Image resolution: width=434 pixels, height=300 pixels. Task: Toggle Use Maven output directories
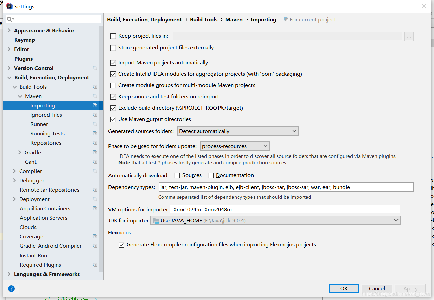click(x=113, y=119)
